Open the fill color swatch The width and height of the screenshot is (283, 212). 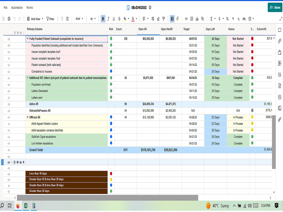[125, 19]
